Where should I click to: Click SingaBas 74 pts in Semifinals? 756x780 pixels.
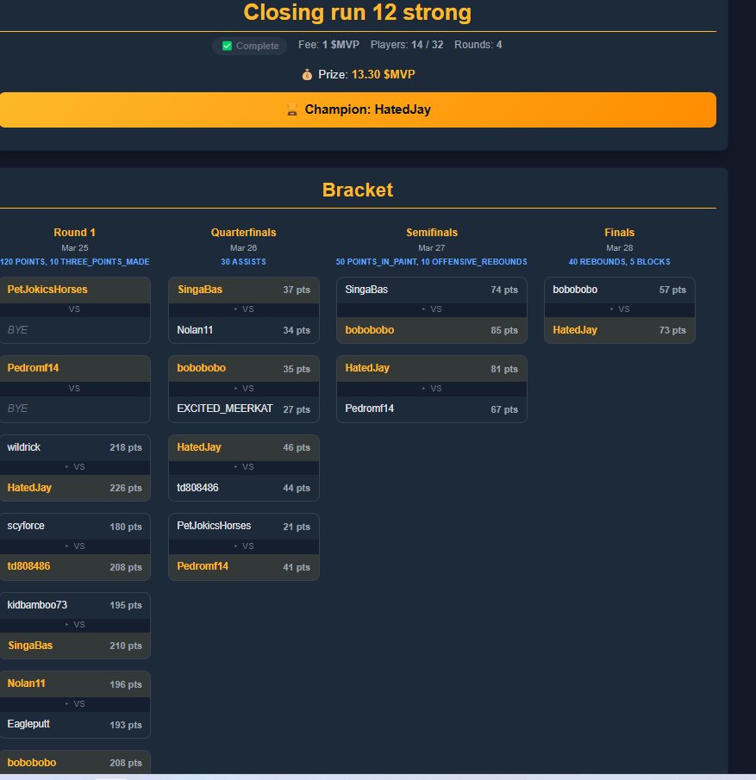click(432, 290)
